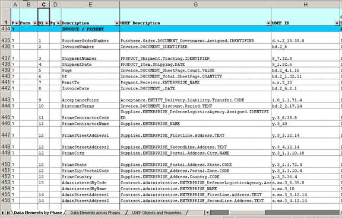Select column H header
The height and width of the screenshot is (218, 342).
(x=305, y=5)
